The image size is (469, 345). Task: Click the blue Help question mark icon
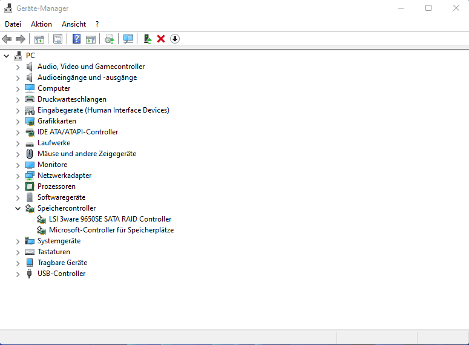tap(77, 39)
